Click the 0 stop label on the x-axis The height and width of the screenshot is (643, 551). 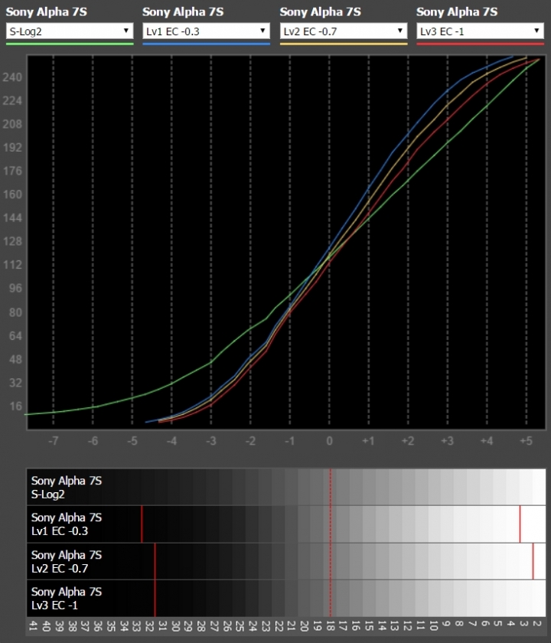pos(329,441)
